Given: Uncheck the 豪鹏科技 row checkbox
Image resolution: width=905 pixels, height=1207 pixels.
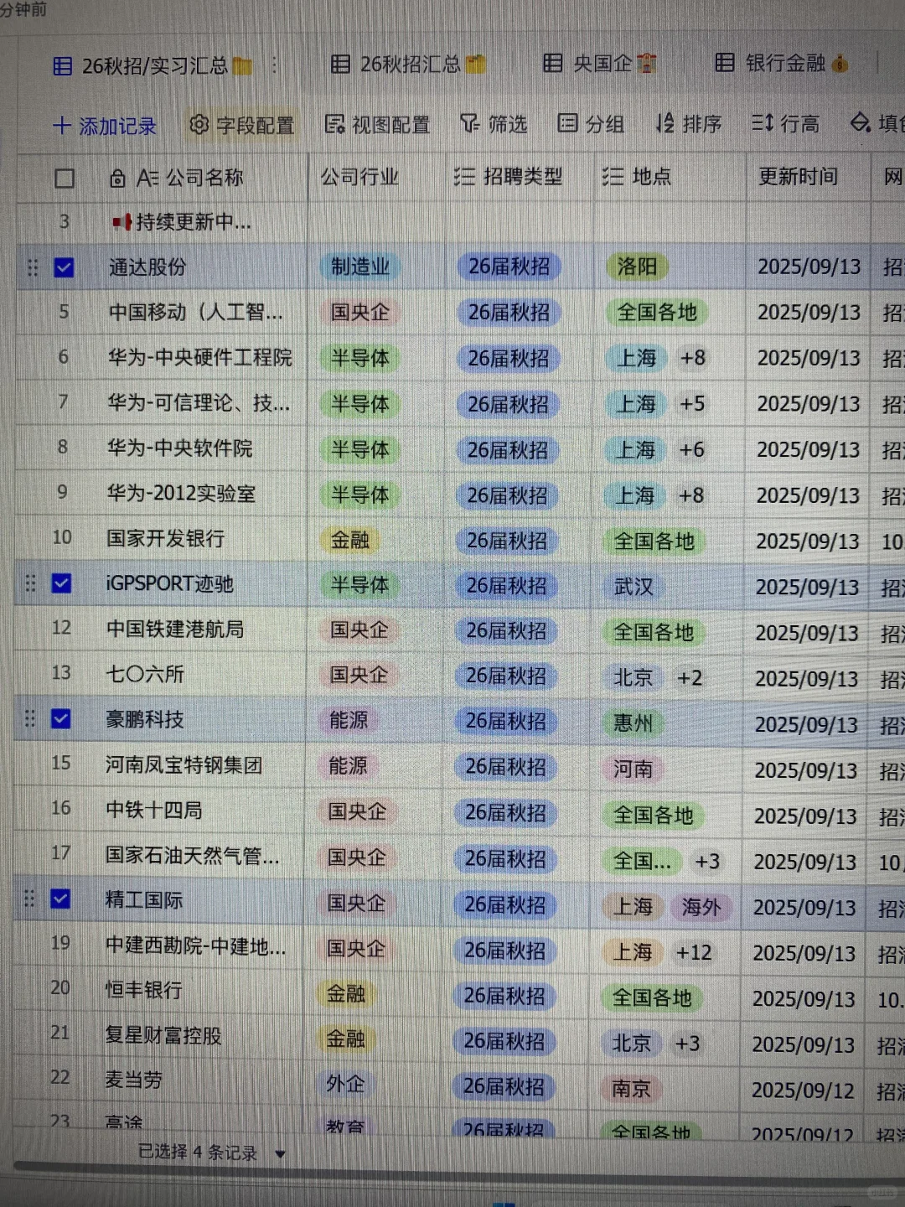Looking at the screenshot, I should click(x=60, y=718).
